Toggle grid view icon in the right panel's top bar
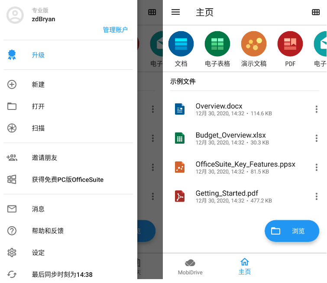The height and width of the screenshot is (283, 327). [316, 12]
